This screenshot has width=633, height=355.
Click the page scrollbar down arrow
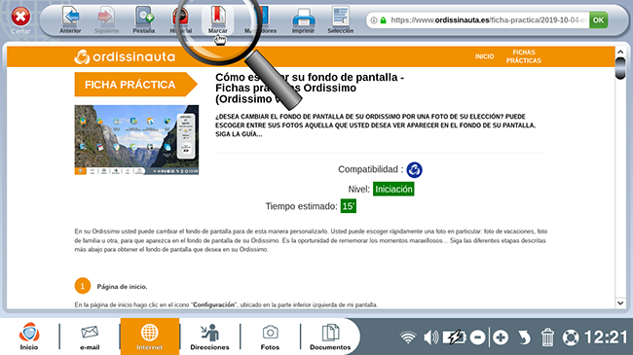(x=620, y=302)
